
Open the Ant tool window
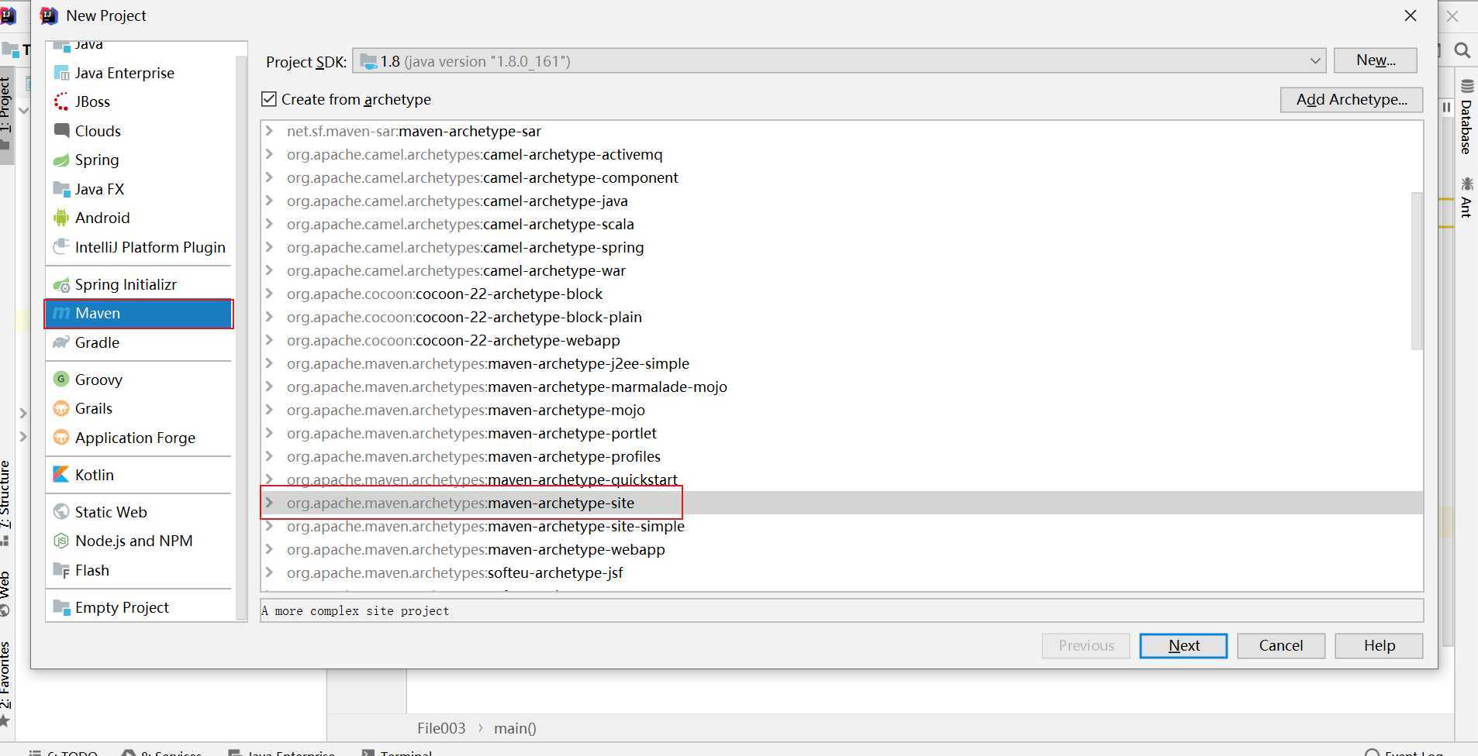(x=1466, y=198)
